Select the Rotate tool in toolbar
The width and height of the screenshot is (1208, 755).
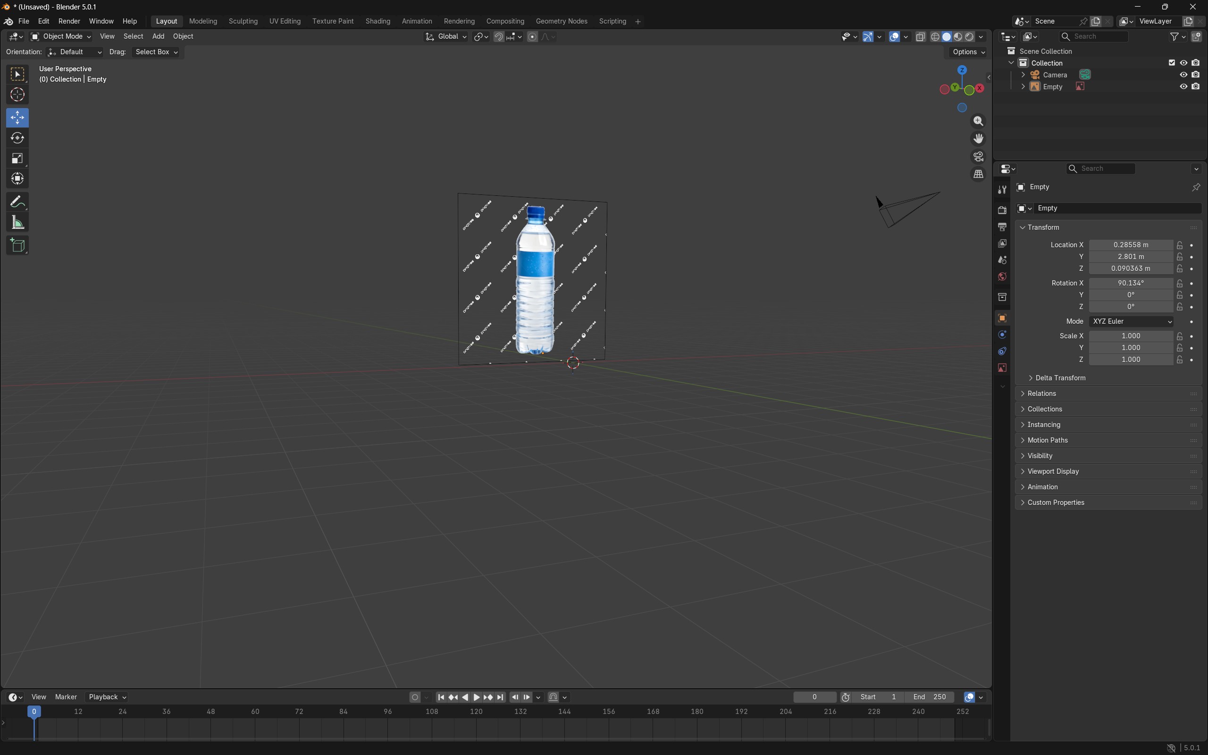pos(17,138)
